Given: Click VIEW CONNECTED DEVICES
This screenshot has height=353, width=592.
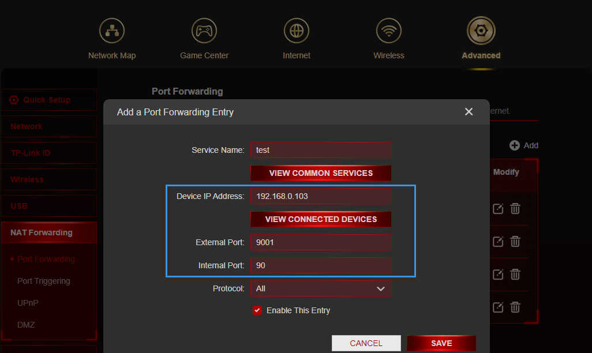Looking at the screenshot, I should pyautogui.click(x=321, y=219).
